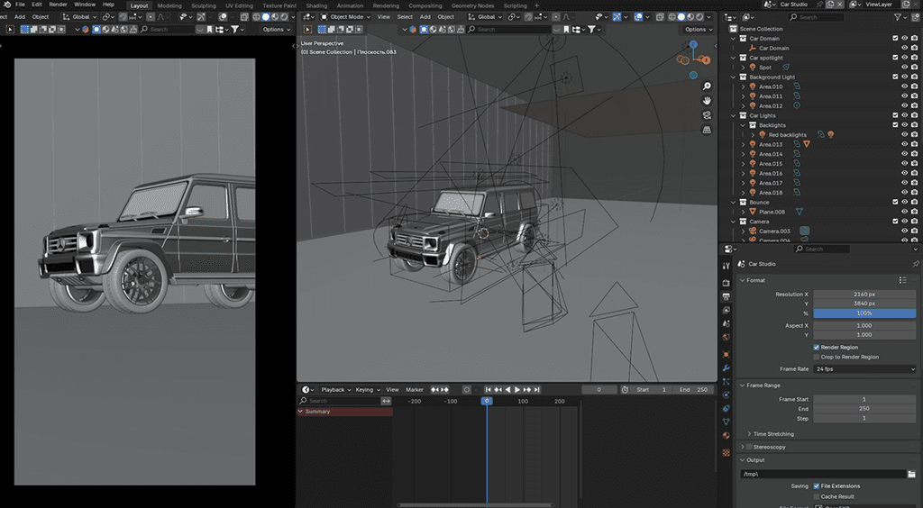Browse the output folder with the folder icon
The height and width of the screenshot is (508, 923).
point(911,474)
